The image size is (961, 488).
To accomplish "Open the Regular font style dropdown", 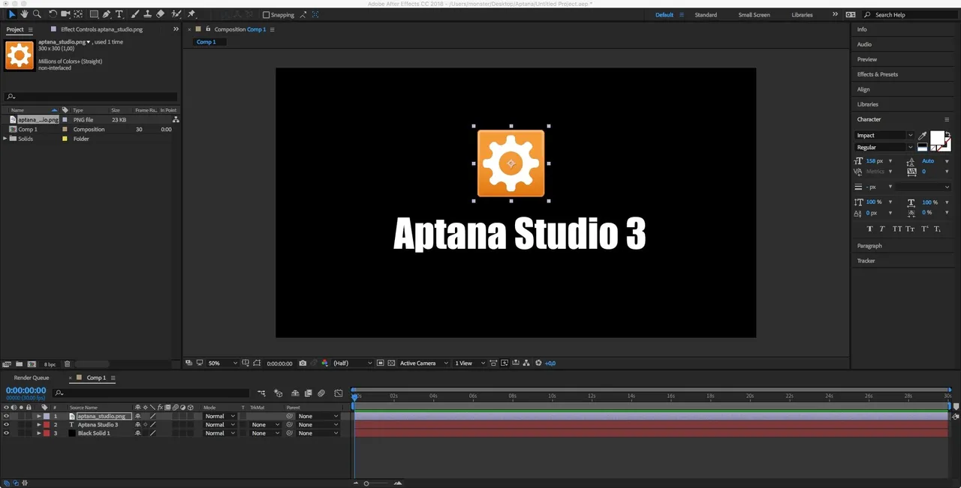I will point(884,148).
